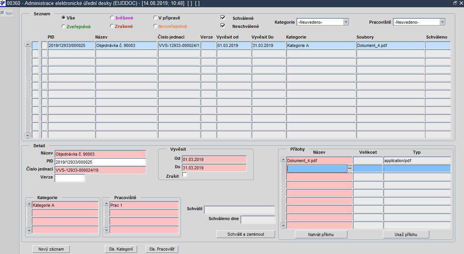Click the Schválil field
Viewport: 464px width, 254px height.
click(x=240, y=210)
